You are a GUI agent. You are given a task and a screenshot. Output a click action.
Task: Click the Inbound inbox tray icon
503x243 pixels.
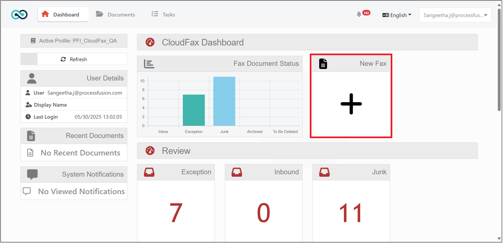tap(237, 172)
